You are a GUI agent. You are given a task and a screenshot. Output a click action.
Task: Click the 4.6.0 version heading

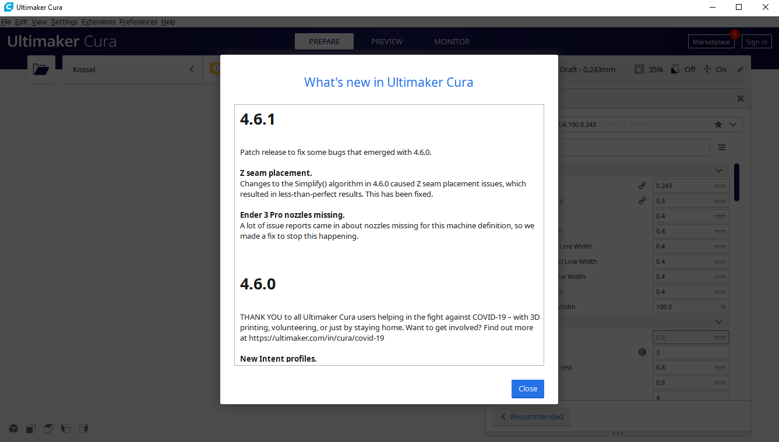258,284
